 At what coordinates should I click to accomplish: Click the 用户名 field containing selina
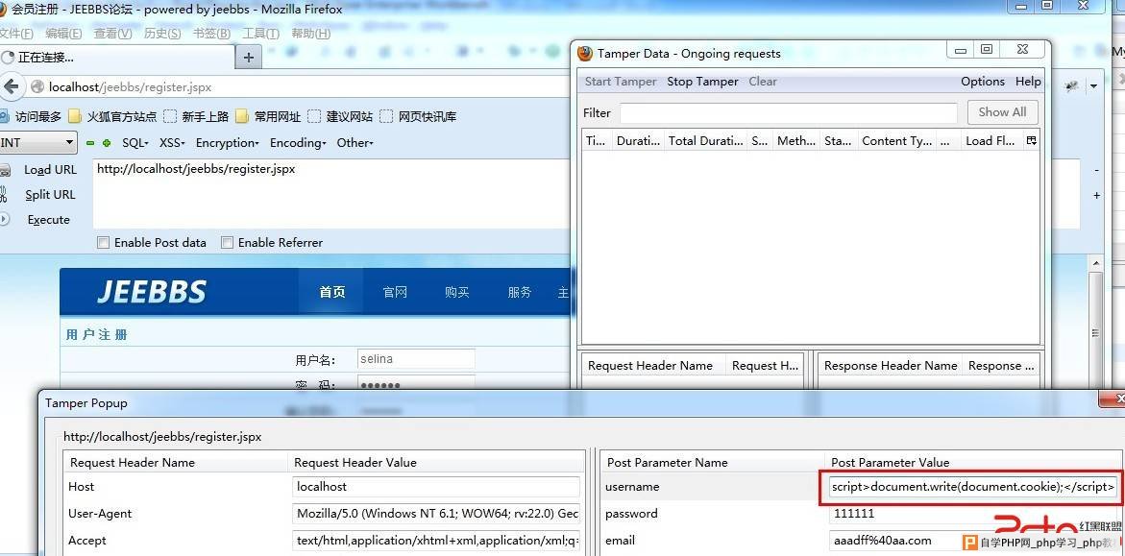[416, 359]
